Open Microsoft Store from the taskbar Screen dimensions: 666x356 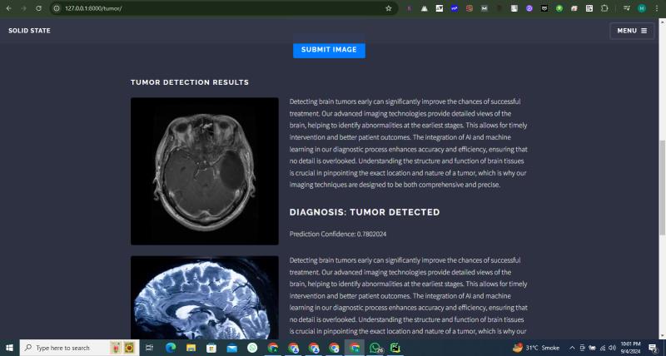(211, 348)
